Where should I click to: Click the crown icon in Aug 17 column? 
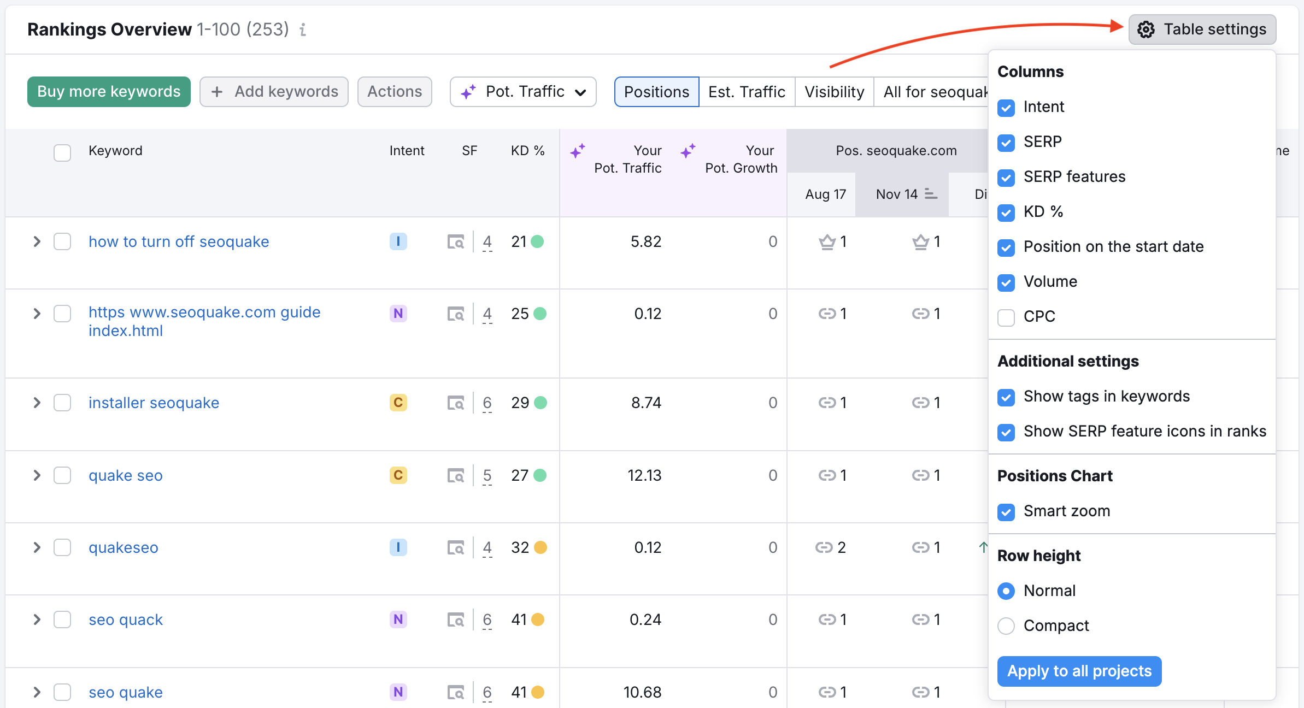[x=827, y=241]
